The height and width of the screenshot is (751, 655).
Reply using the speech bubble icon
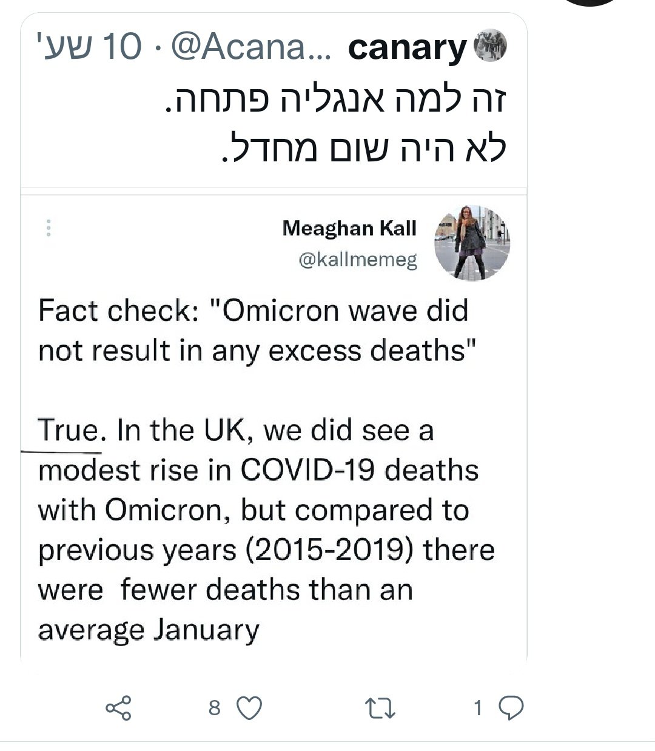pos(512,708)
